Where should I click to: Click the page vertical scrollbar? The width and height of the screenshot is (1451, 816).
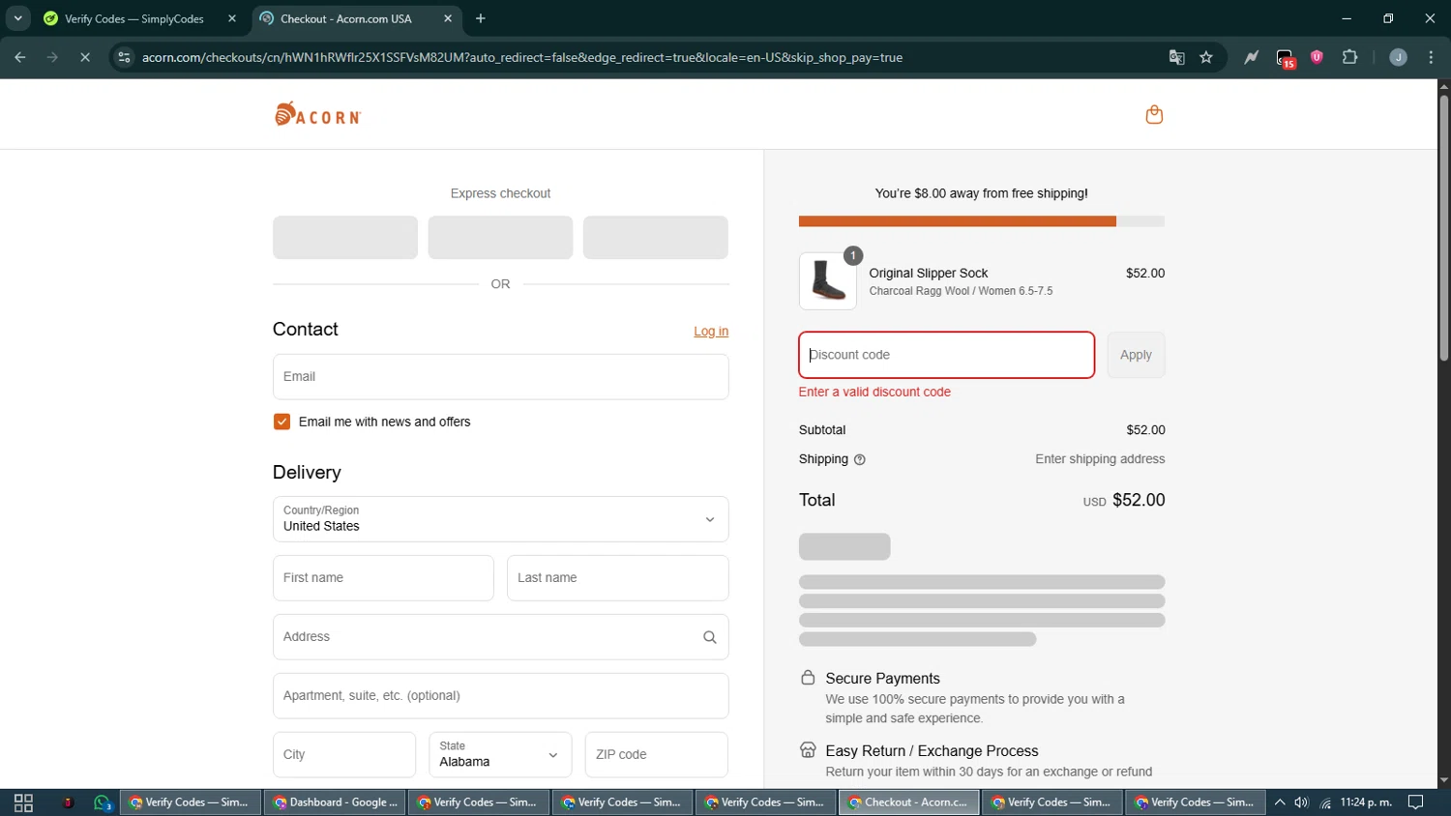point(1443,229)
